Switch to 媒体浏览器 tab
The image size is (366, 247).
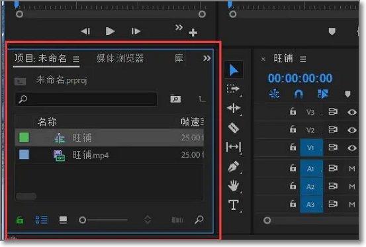(120, 58)
